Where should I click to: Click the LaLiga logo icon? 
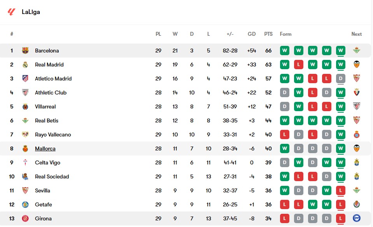pos(11,12)
